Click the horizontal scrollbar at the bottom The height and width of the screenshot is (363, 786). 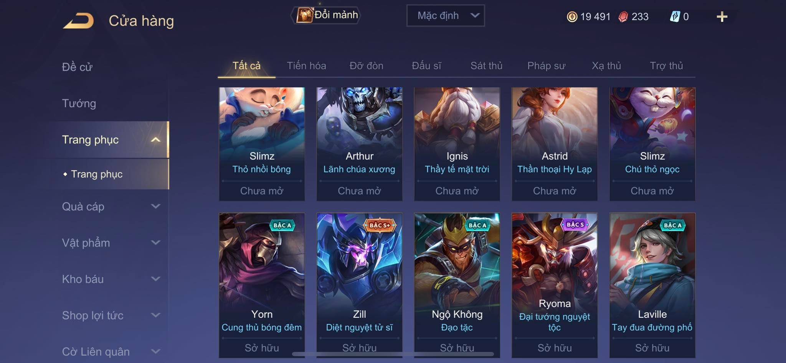(393, 354)
